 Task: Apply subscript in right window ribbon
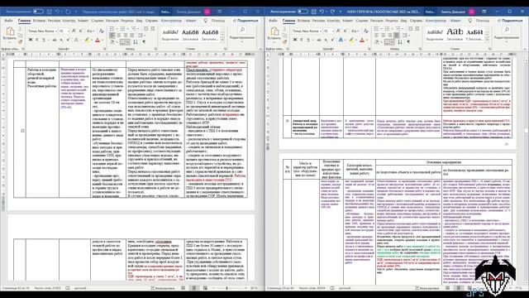click(326, 40)
